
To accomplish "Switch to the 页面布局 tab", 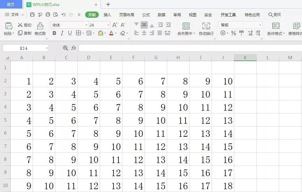I will (x=126, y=15).
